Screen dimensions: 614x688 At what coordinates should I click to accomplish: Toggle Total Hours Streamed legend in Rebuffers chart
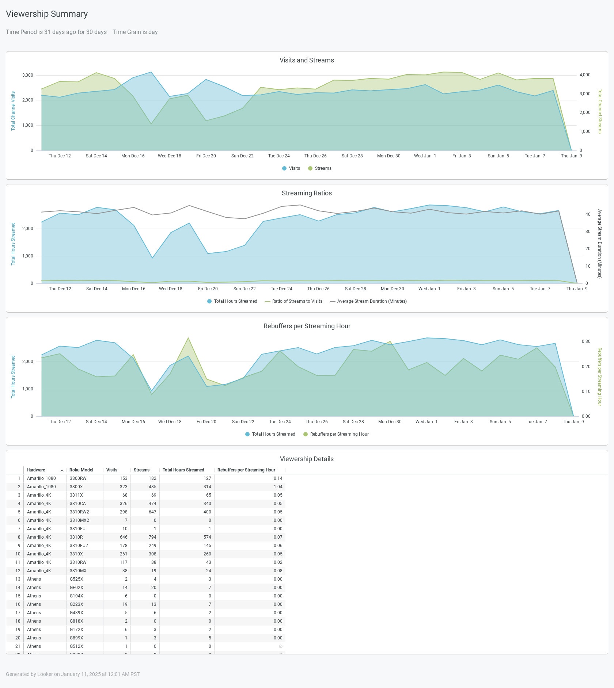[x=270, y=434]
